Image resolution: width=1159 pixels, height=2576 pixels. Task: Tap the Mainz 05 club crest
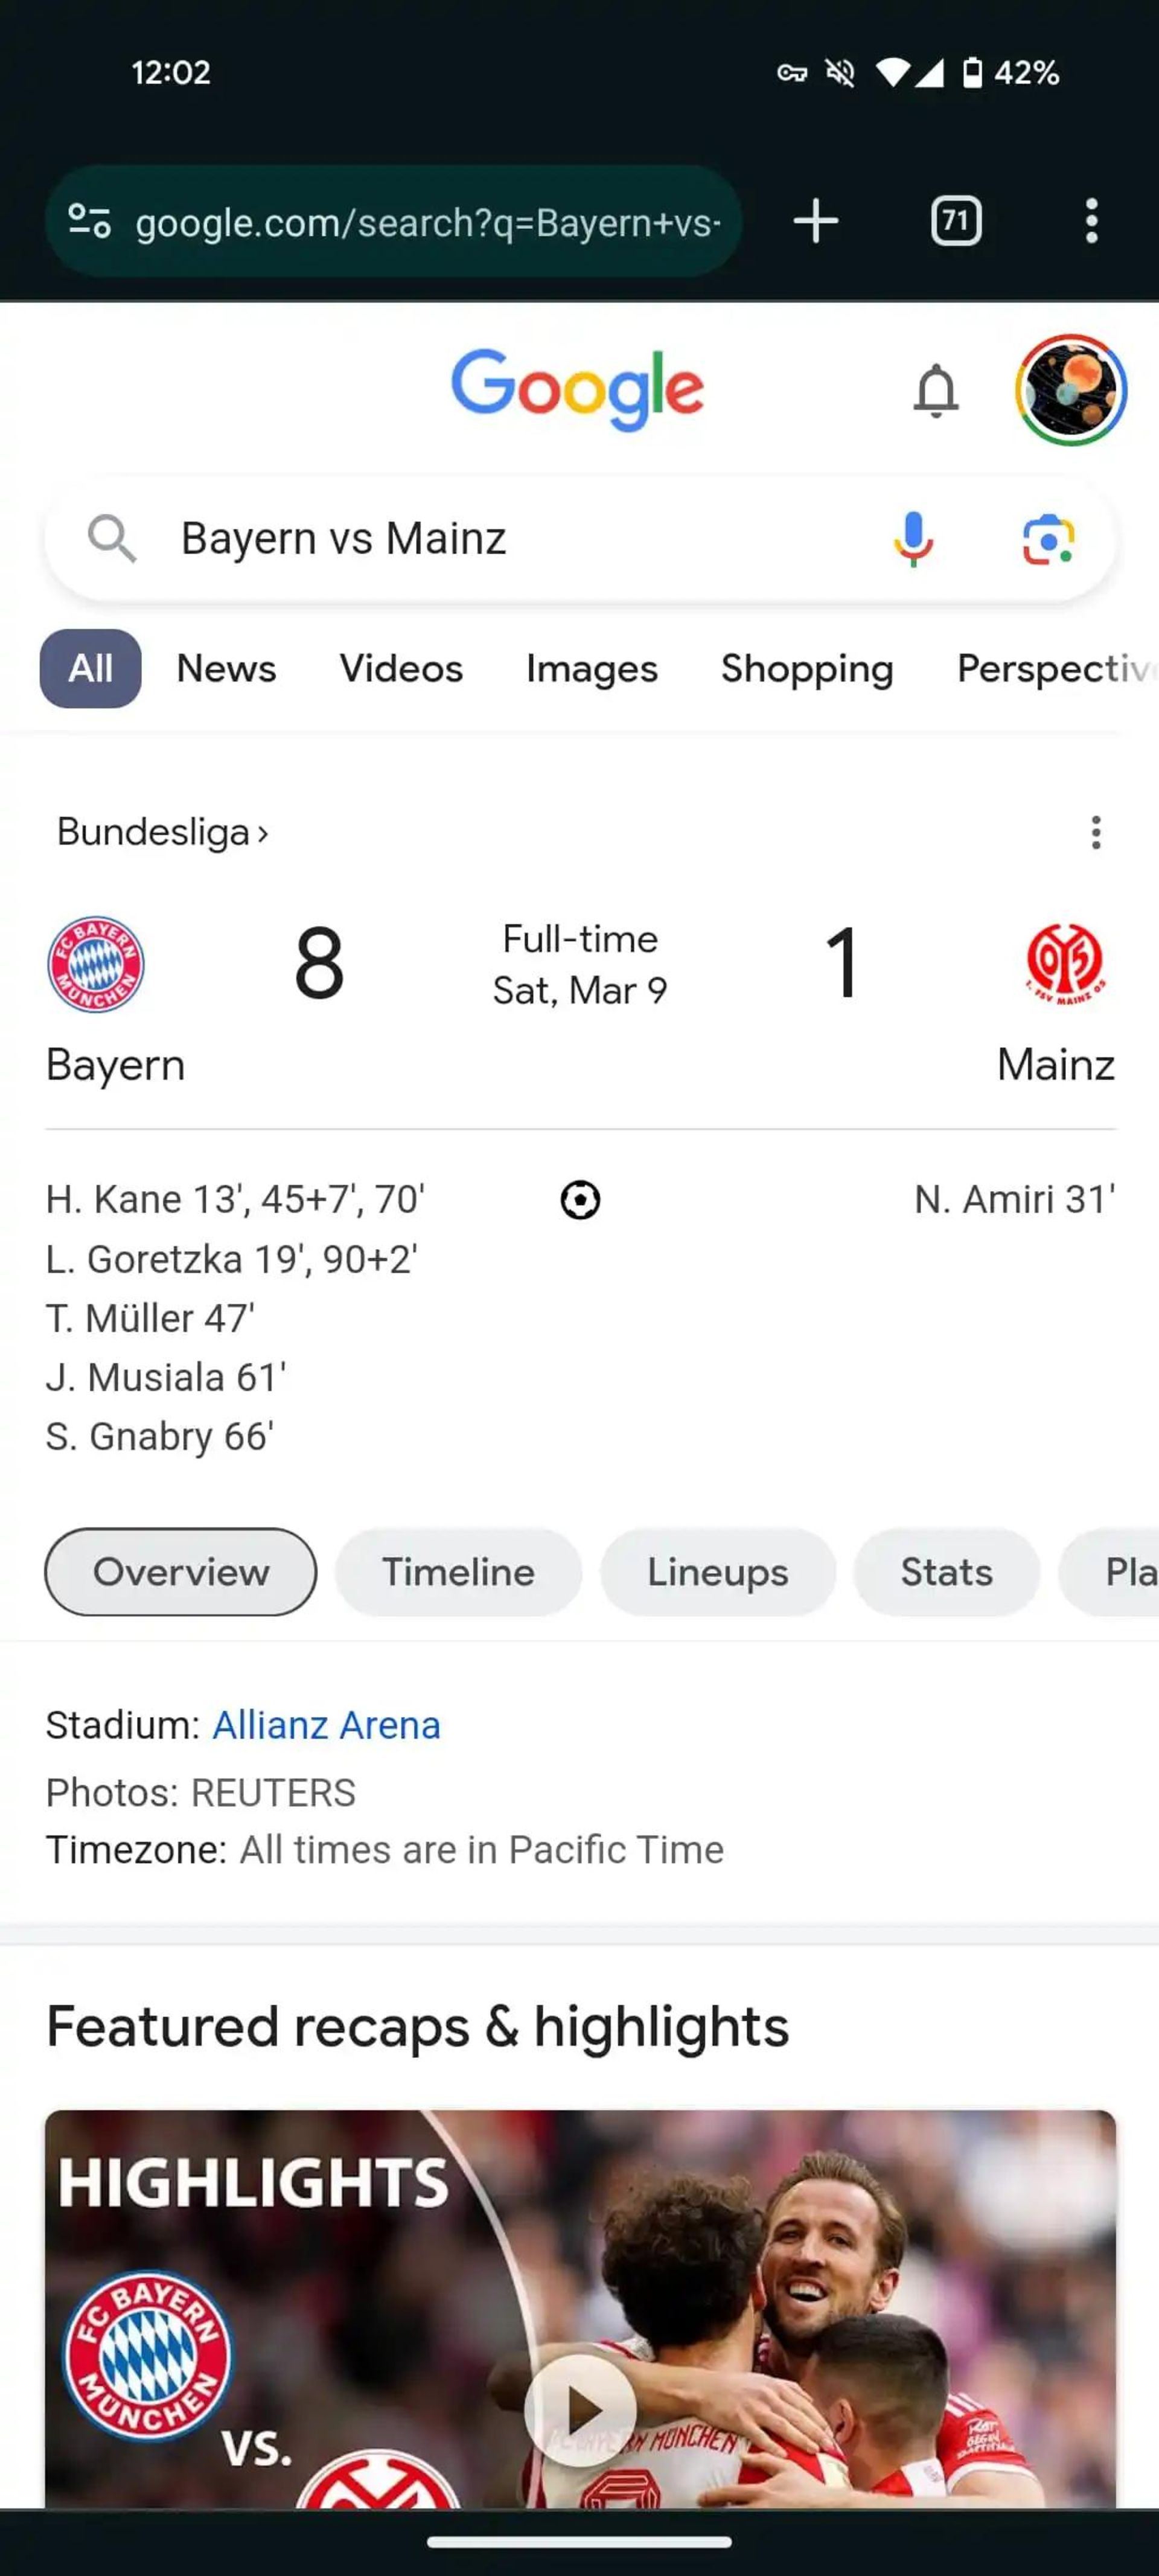(x=1065, y=962)
